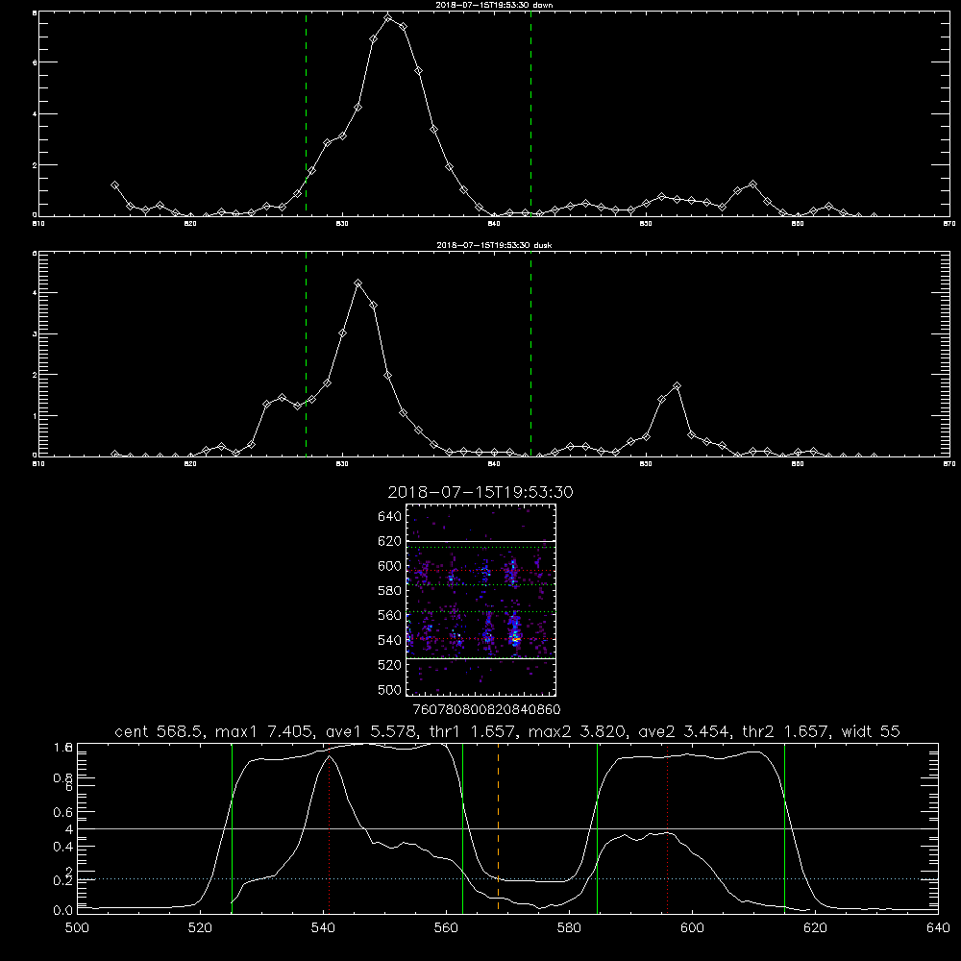Click the brightest yellow hotspot in the heatmap
Screen dimensions: 961x961
[x=516, y=639]
